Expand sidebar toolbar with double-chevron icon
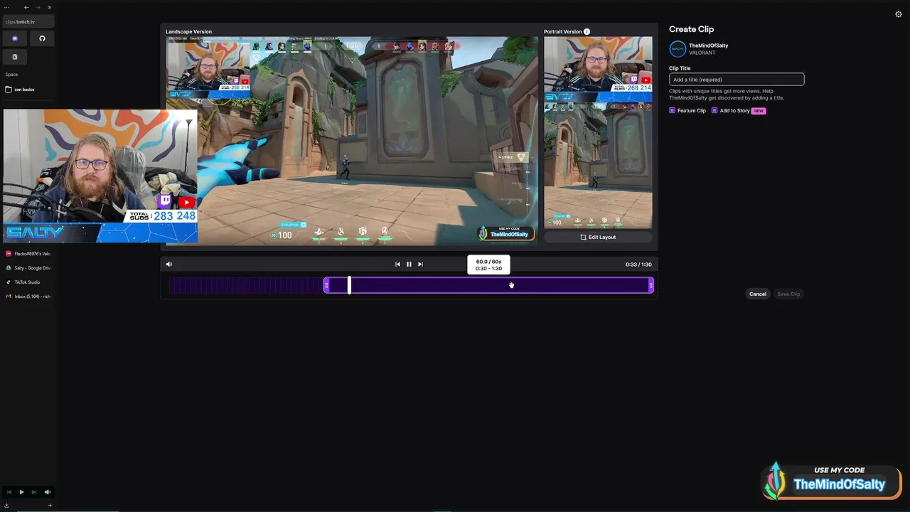 [x=49, y=7]
